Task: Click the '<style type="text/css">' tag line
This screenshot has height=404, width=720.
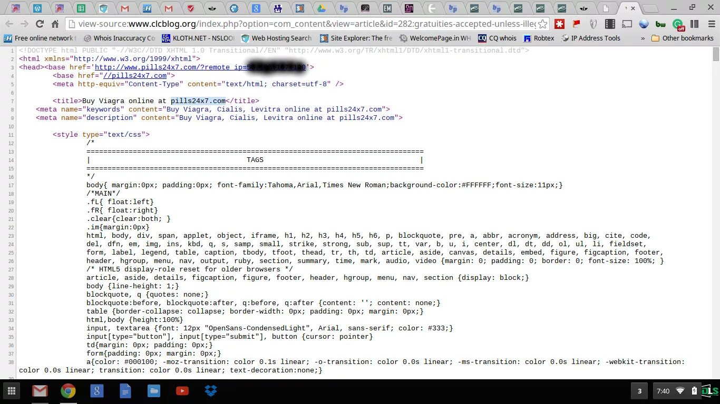Action: pos(101,135)
